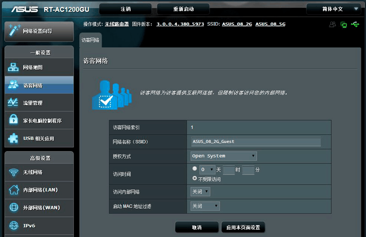Select the 不受限访问 radio button
The image size is (366, 237).
tap(194, 178)
